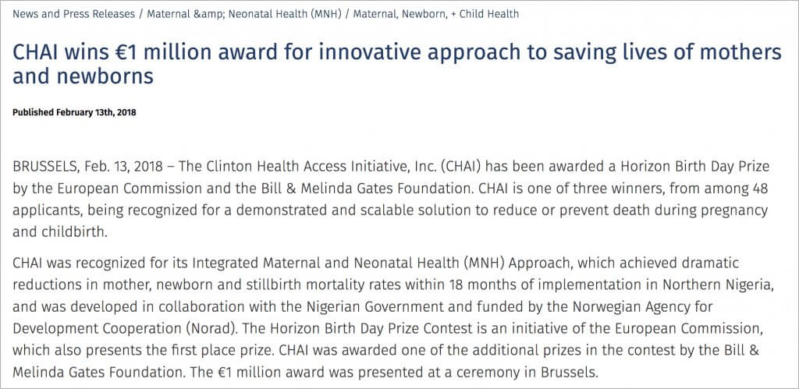Click the words and childbirth.

(x=60, y=232)
